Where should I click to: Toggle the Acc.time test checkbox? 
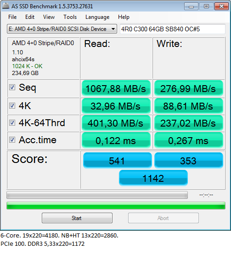[12, 139]
